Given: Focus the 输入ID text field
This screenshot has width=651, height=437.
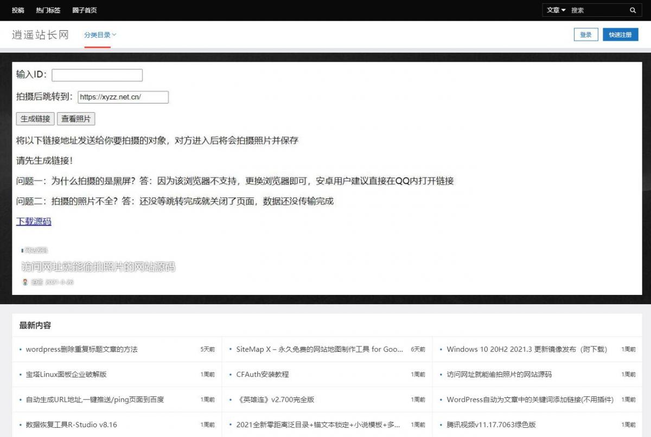Looking at the screenshot, I should coord(97,75).
